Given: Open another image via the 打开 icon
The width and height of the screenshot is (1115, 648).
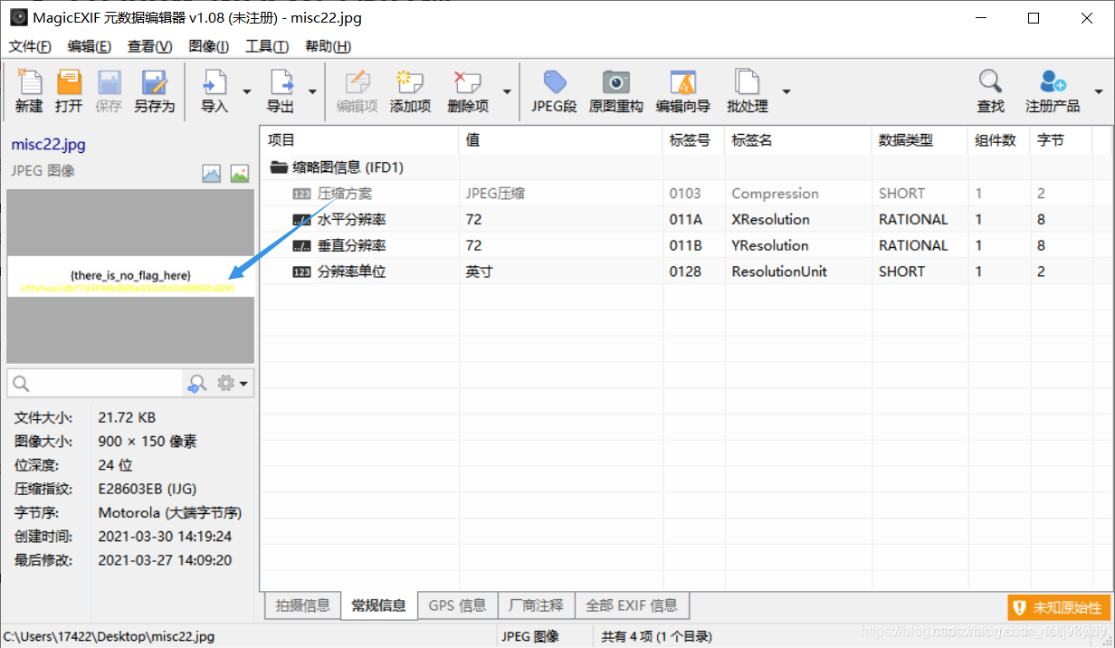Looking at the screenshot, I should [69, 90].
